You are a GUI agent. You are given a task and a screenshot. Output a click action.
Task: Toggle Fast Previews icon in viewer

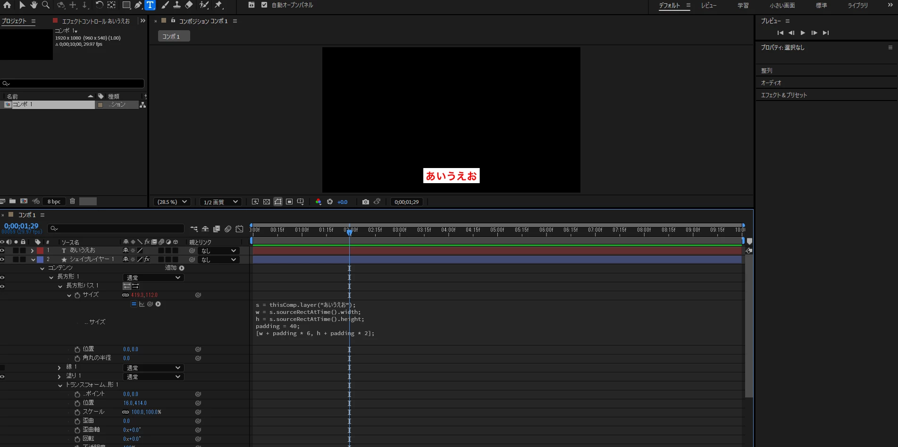pyautogui.click(x=255, y=202)
